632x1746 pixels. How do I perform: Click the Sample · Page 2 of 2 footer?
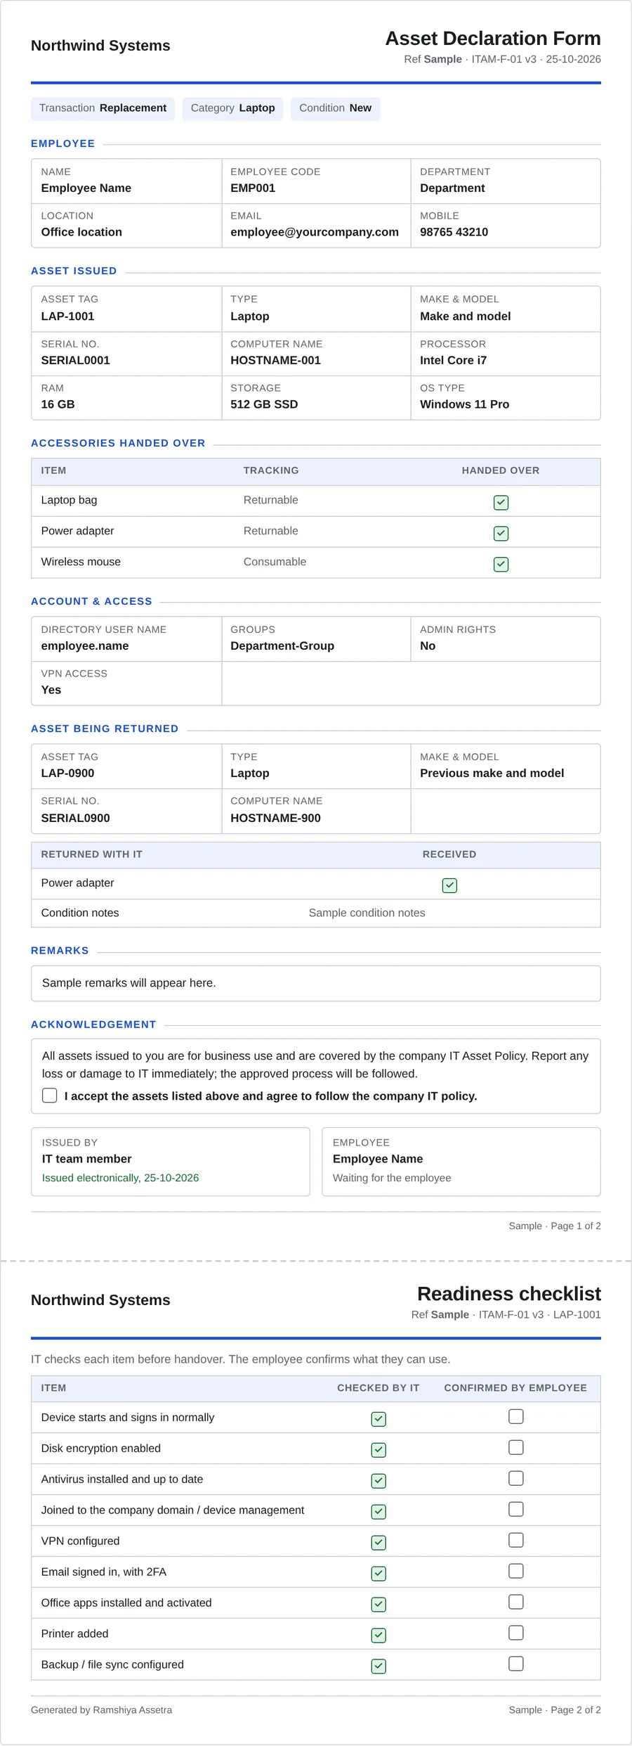[555, 1710]
